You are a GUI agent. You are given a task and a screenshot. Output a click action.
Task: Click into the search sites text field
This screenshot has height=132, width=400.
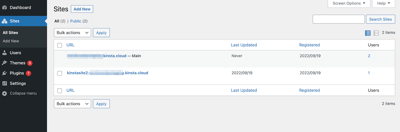pyautogui.click(x=339, y=19)
